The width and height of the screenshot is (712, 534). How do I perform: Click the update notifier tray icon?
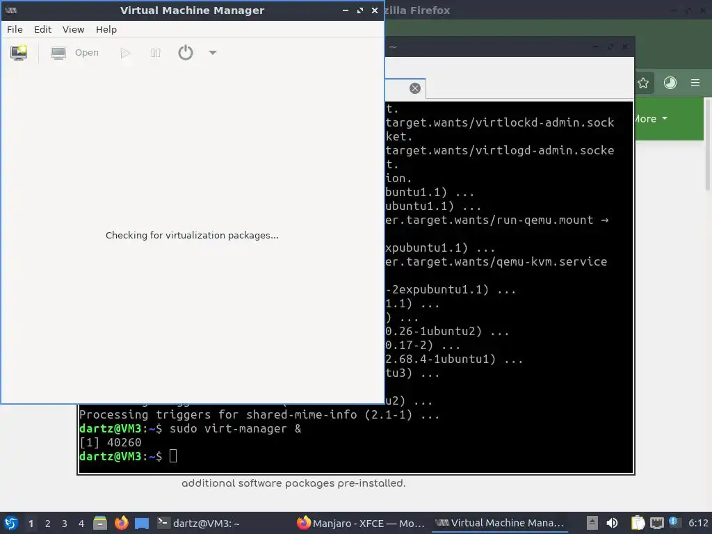point(673,521)
